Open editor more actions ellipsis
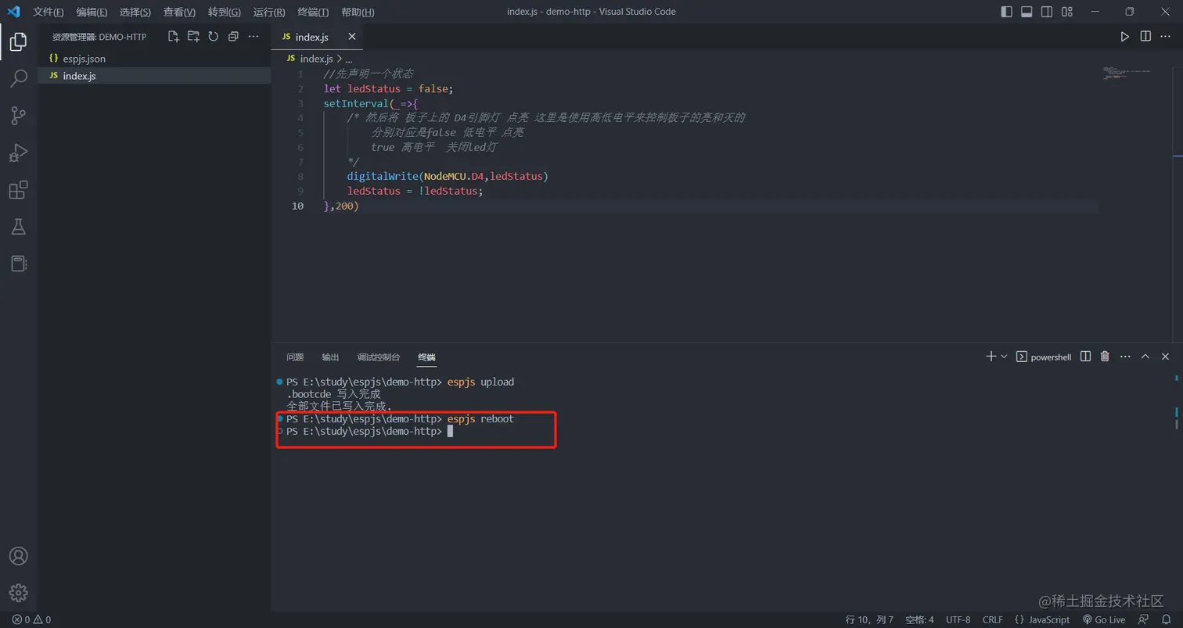The image size is (1183, 628). tap(1166, 37)
